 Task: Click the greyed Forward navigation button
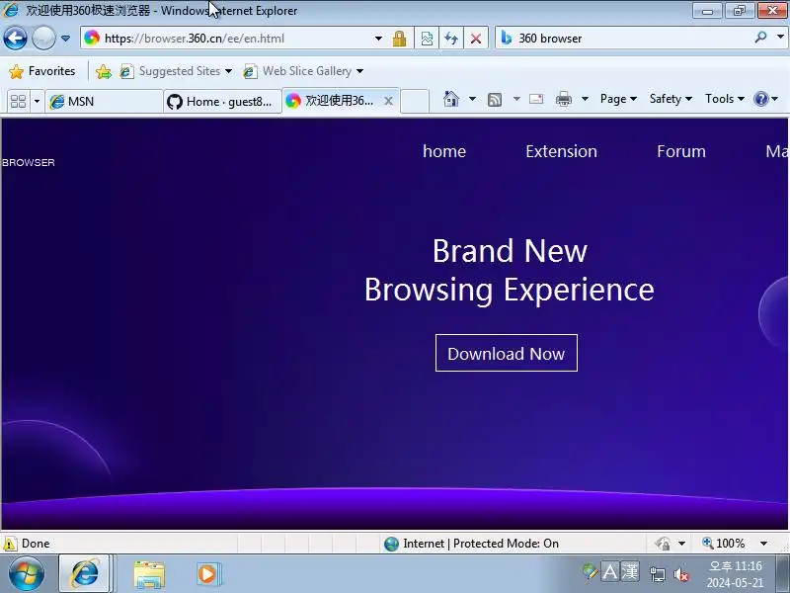43,39
